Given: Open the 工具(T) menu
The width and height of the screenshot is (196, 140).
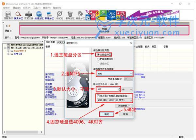Looking at the screenshot, I should point(37,8).
